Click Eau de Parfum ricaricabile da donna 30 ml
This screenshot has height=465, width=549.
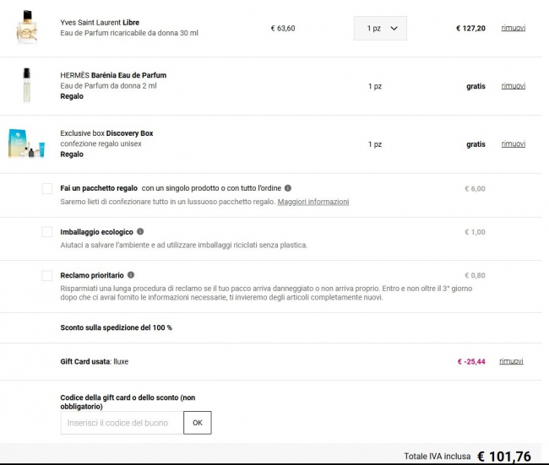(x=129, y=33)
